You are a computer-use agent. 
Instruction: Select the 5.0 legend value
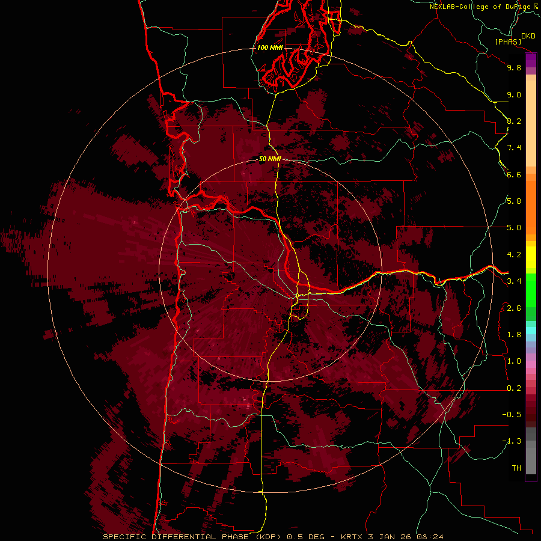(x=514, y=228)
